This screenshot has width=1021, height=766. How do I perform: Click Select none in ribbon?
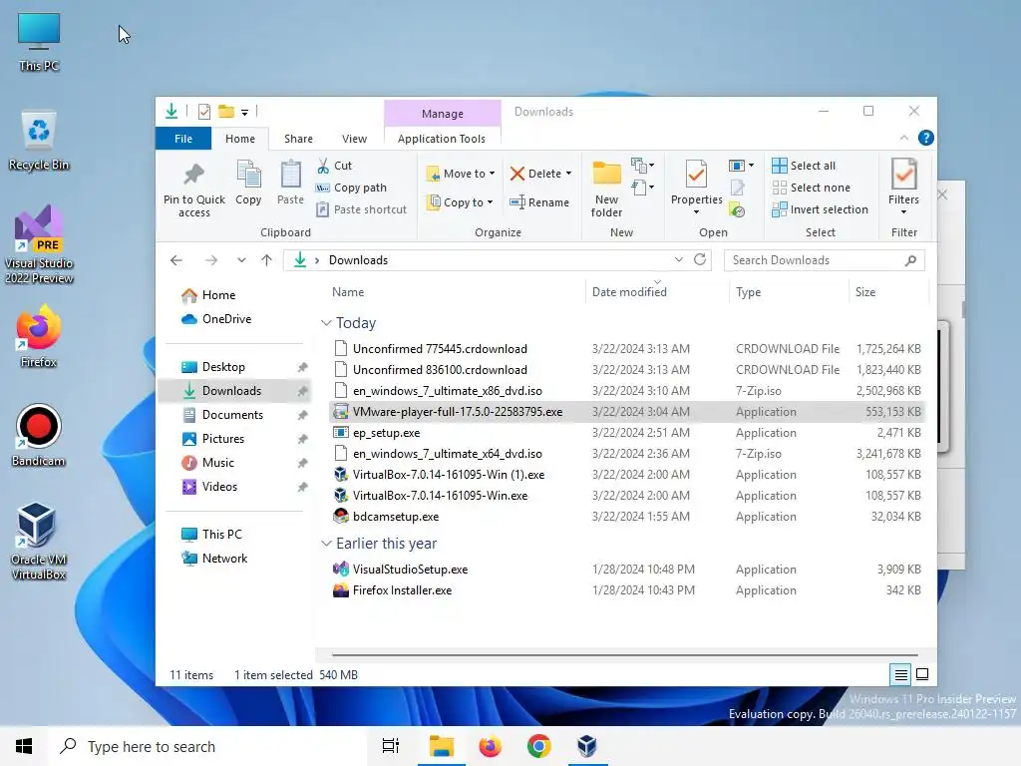(x=812, y=188)
